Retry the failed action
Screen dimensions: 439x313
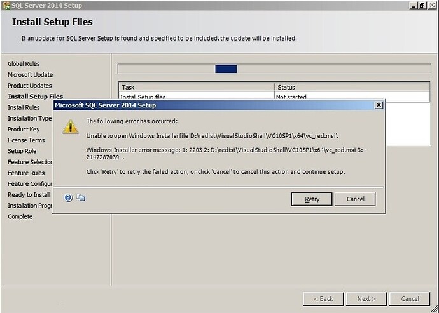point(312,199)
